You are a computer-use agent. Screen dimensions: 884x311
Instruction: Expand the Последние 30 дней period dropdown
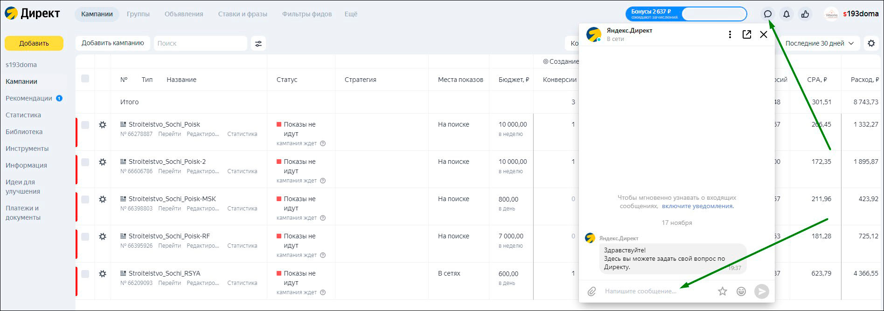(819, 43)
